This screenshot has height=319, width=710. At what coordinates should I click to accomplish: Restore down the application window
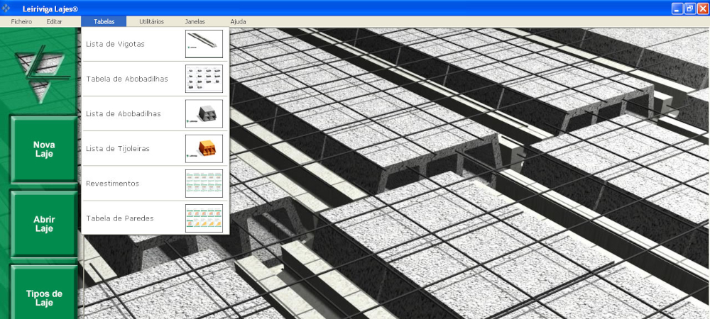689,8
